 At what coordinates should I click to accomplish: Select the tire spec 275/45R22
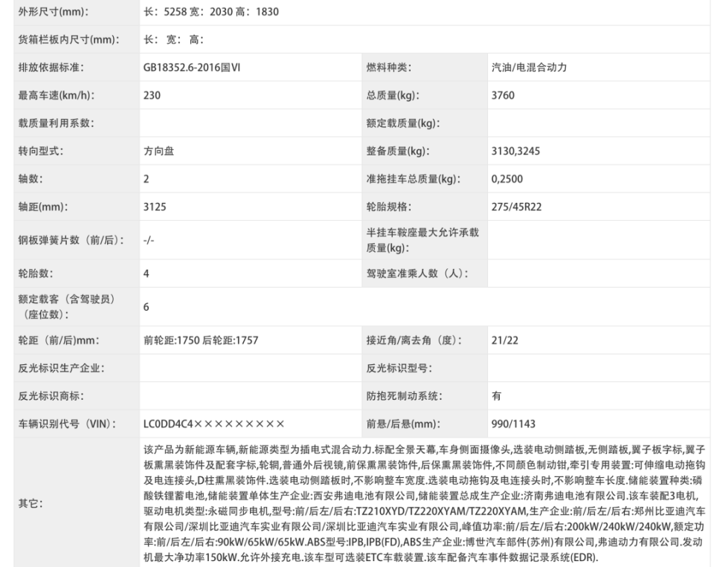(x=520, y=207)
